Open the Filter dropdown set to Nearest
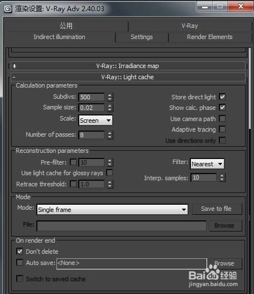Viewport: 254px width, 294px height. tap(207, 164)
